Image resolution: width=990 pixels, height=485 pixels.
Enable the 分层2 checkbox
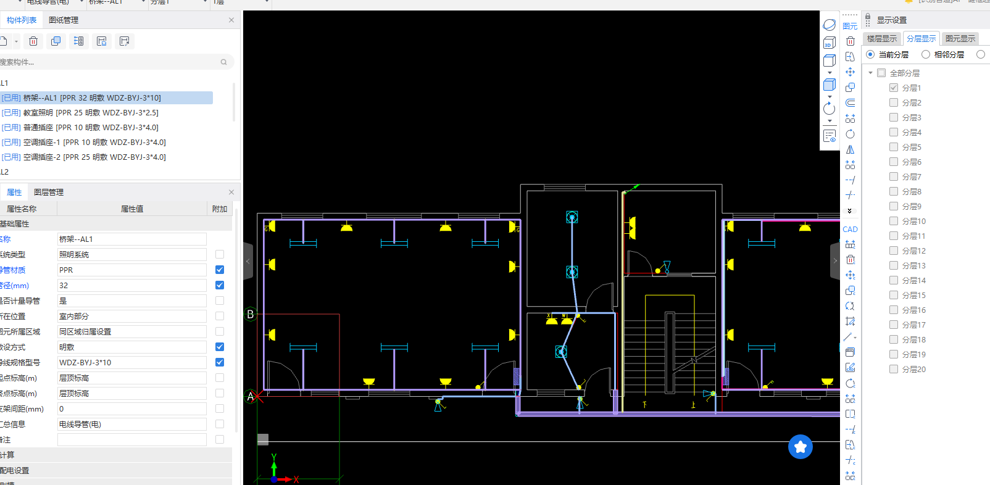point(894,102)
